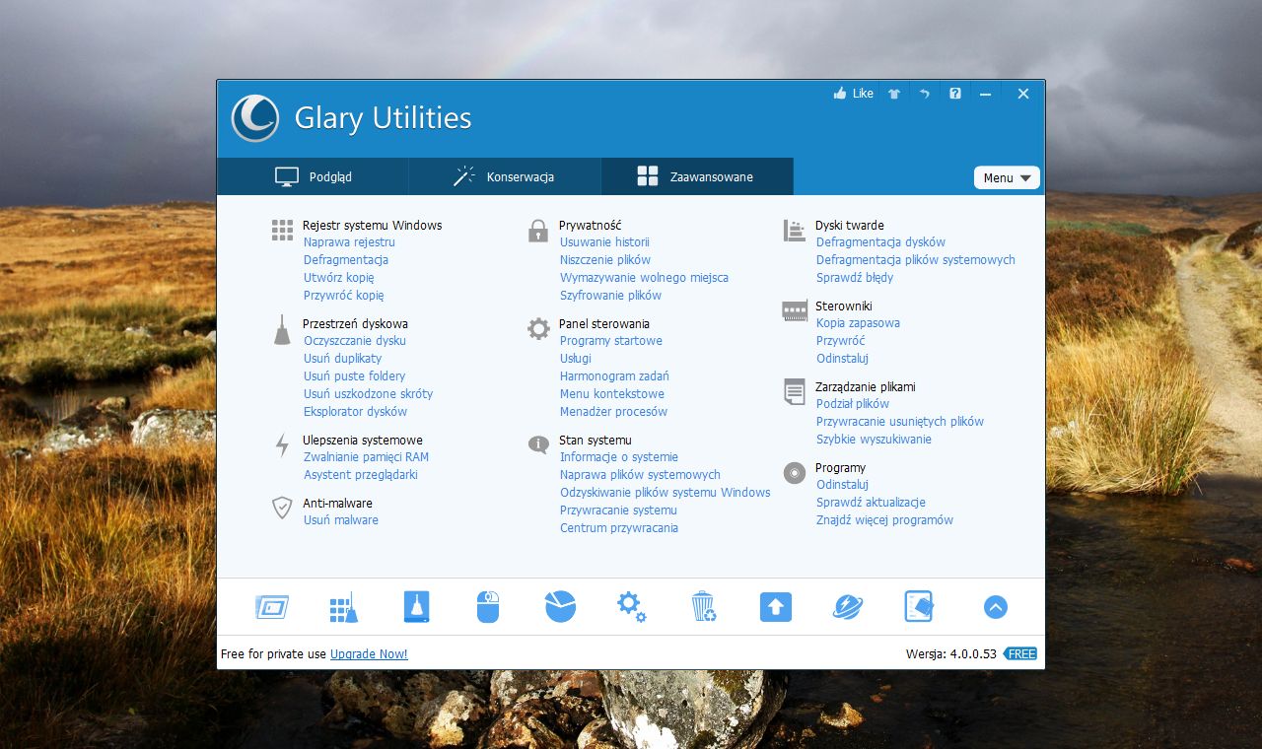Open Asystent przeglądarki

(x=361, y=474)
